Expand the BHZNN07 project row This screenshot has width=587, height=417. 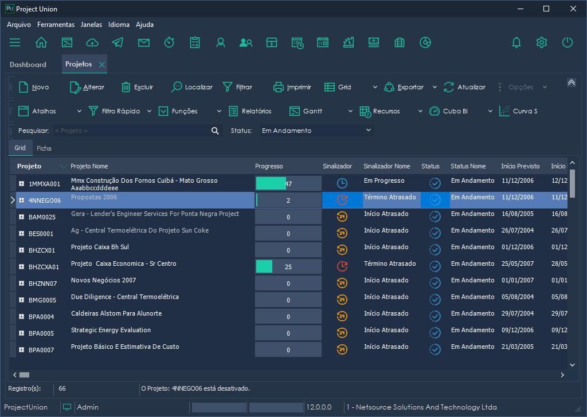tap(21, 284)
